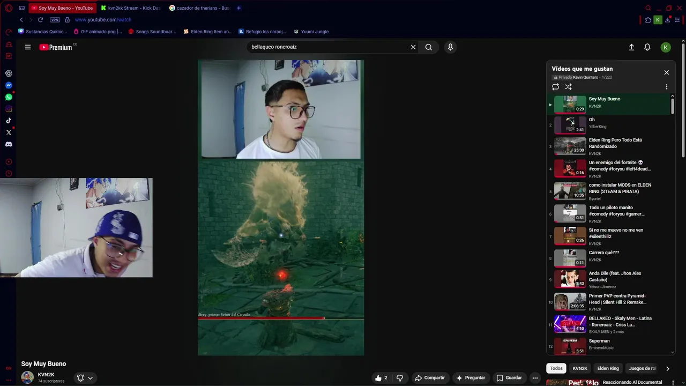Open the more actions ellipsis below video

(x=535, y=378)
